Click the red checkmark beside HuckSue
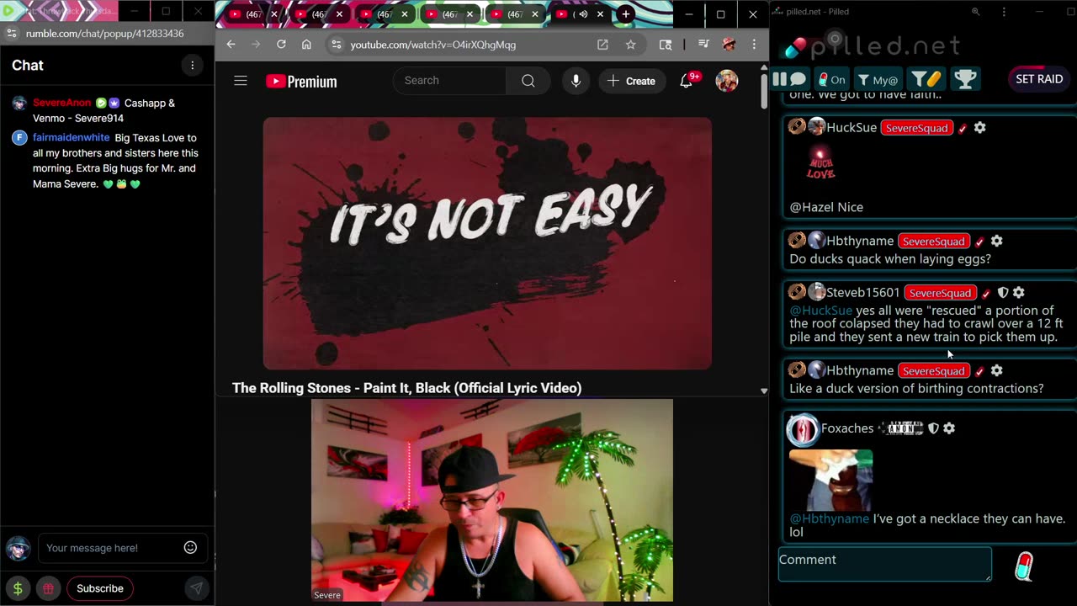This screenshot has height=606, width=1077. point(963,128)
